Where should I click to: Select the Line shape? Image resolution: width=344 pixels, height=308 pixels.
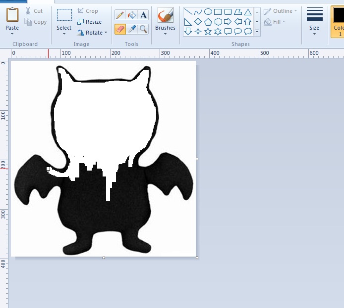click(x=188, y=11)
